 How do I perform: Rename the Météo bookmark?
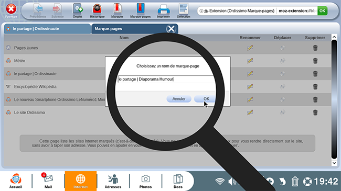tap(250, 61)
